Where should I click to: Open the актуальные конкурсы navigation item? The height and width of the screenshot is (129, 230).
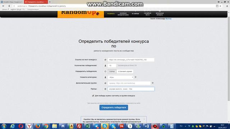coord(160,14)
